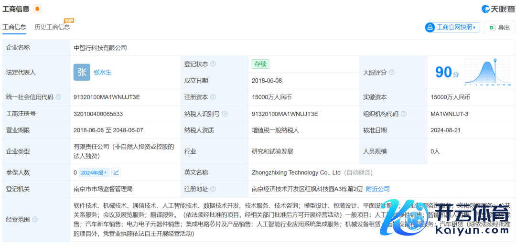Click the green 存续 status badge
This screenshot has height=246, width=516.
point(260,64)
